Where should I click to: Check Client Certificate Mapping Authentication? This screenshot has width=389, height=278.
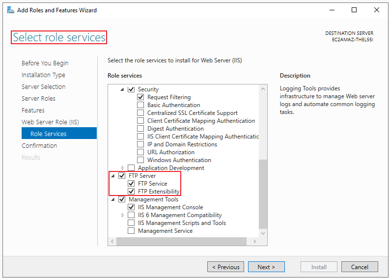click(140, 121)
